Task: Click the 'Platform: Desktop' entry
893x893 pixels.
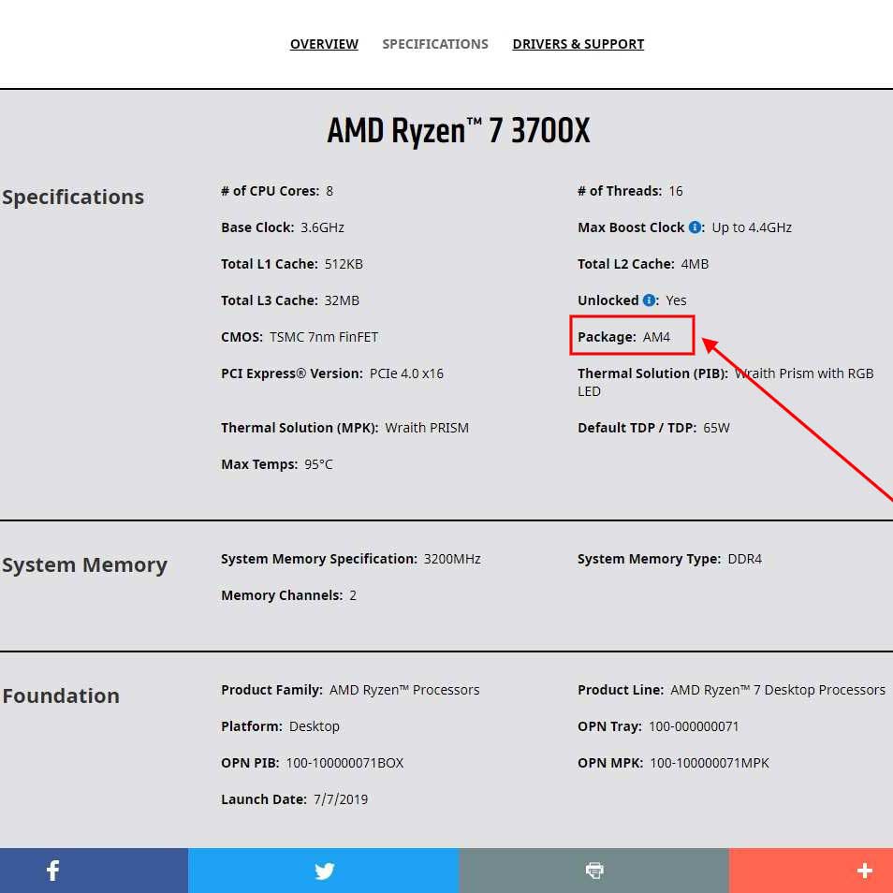Action: [x=280, y=726]
